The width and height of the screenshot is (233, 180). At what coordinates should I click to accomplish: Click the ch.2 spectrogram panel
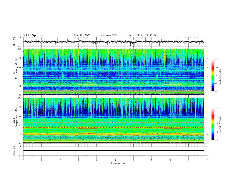click(x=114, y=121)
